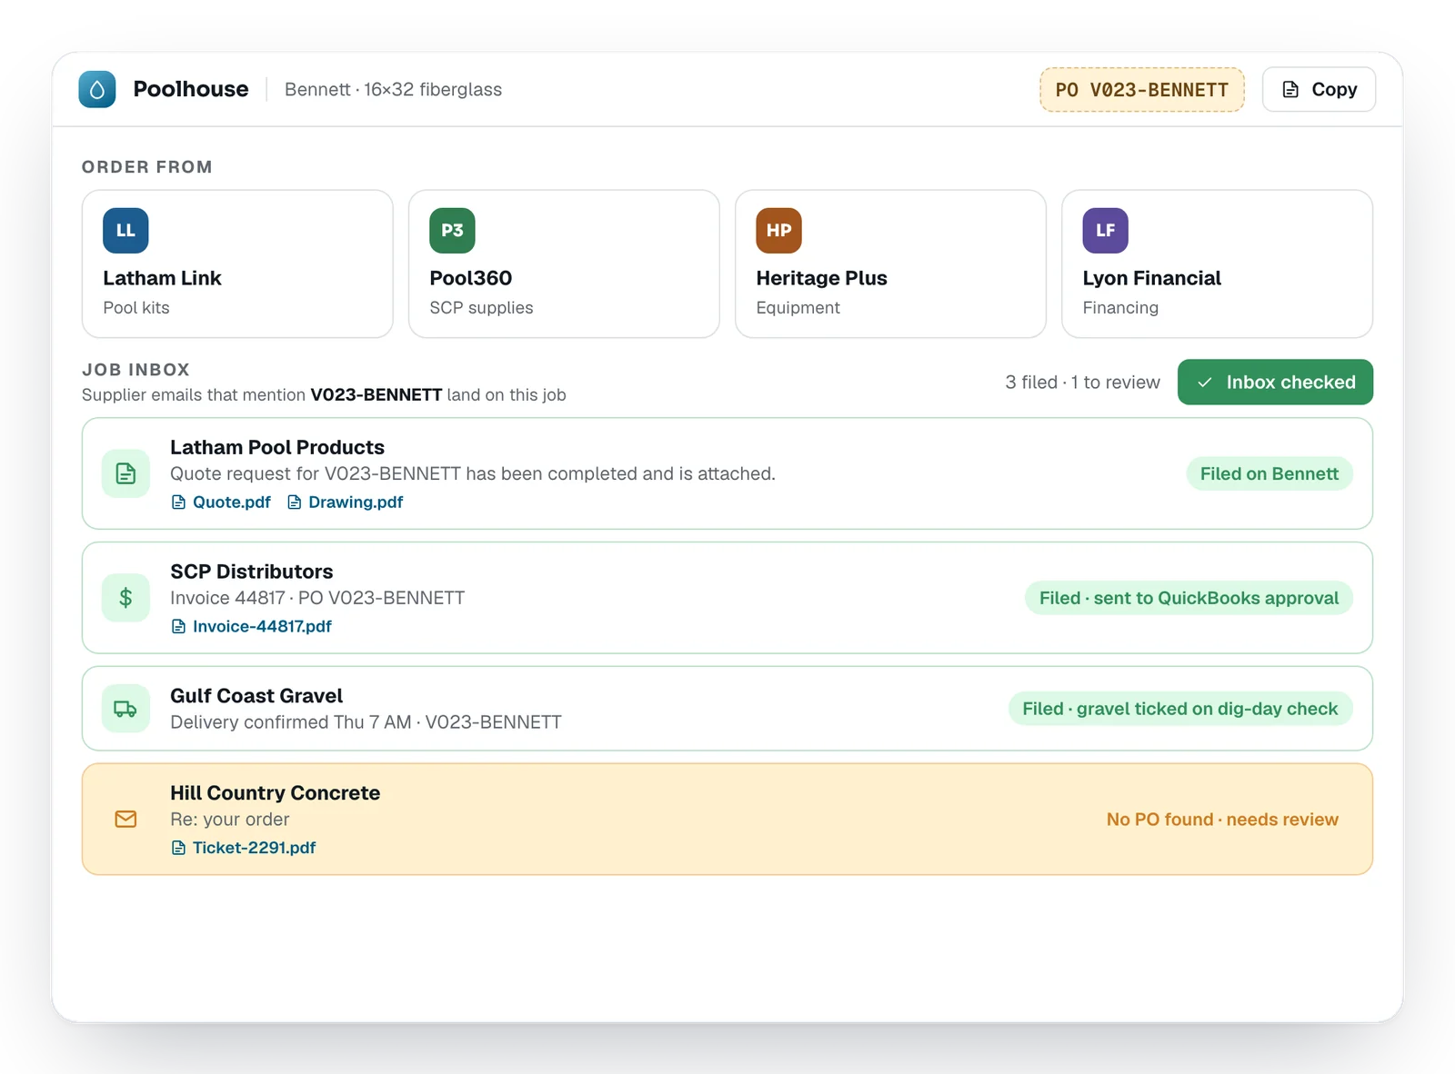Select the SCP Distributors sender name
1455x1074 pixels.
[252, 572]
